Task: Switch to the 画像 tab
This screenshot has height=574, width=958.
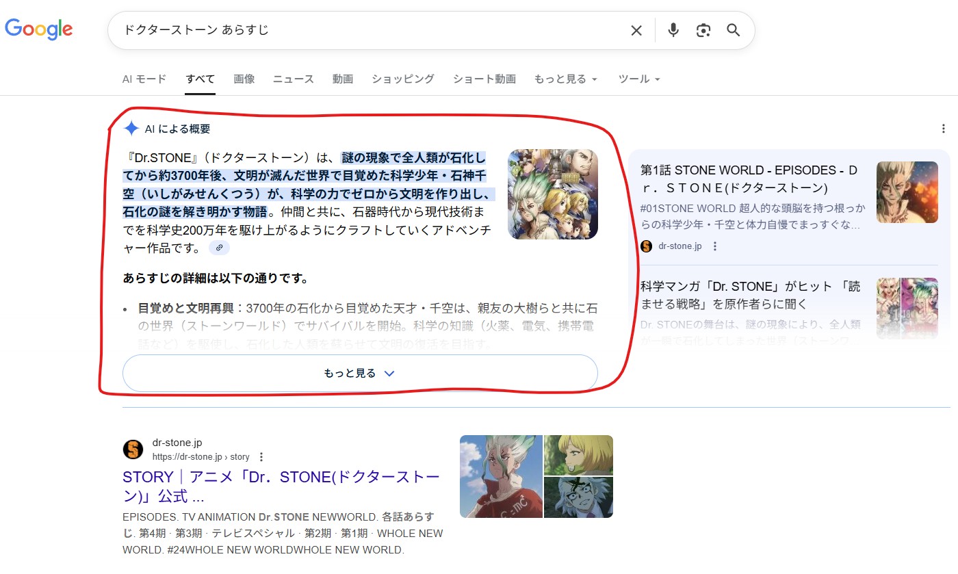Action: tap(244, 79)
